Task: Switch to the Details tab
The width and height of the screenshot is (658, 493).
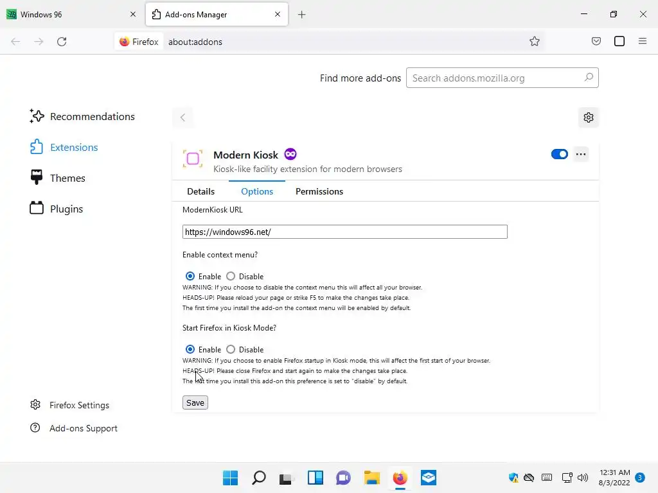Action: click(200, 191)
